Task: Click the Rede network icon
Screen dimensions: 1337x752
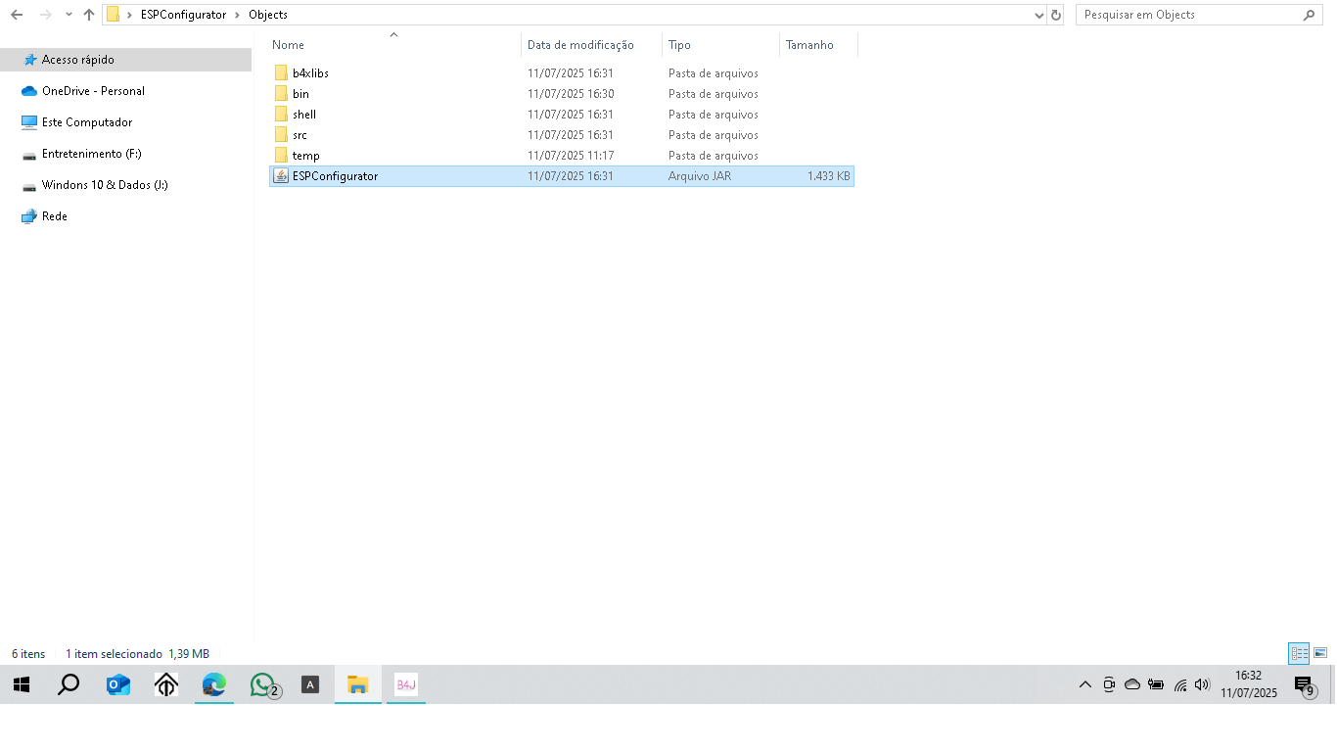Action: (x=29, y=216)
